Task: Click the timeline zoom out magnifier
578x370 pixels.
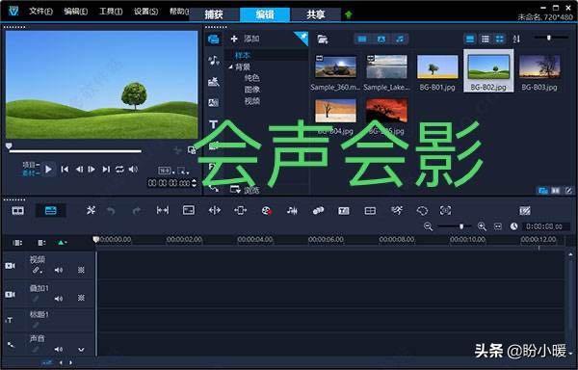Action: click(428, 226)
